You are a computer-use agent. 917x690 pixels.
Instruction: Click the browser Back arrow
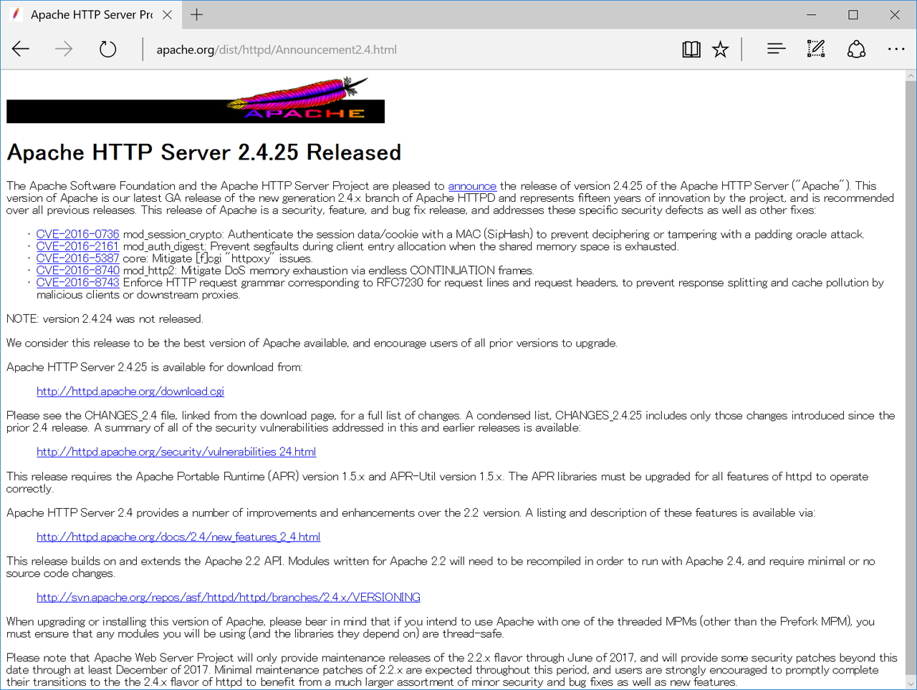coord(21,49)
